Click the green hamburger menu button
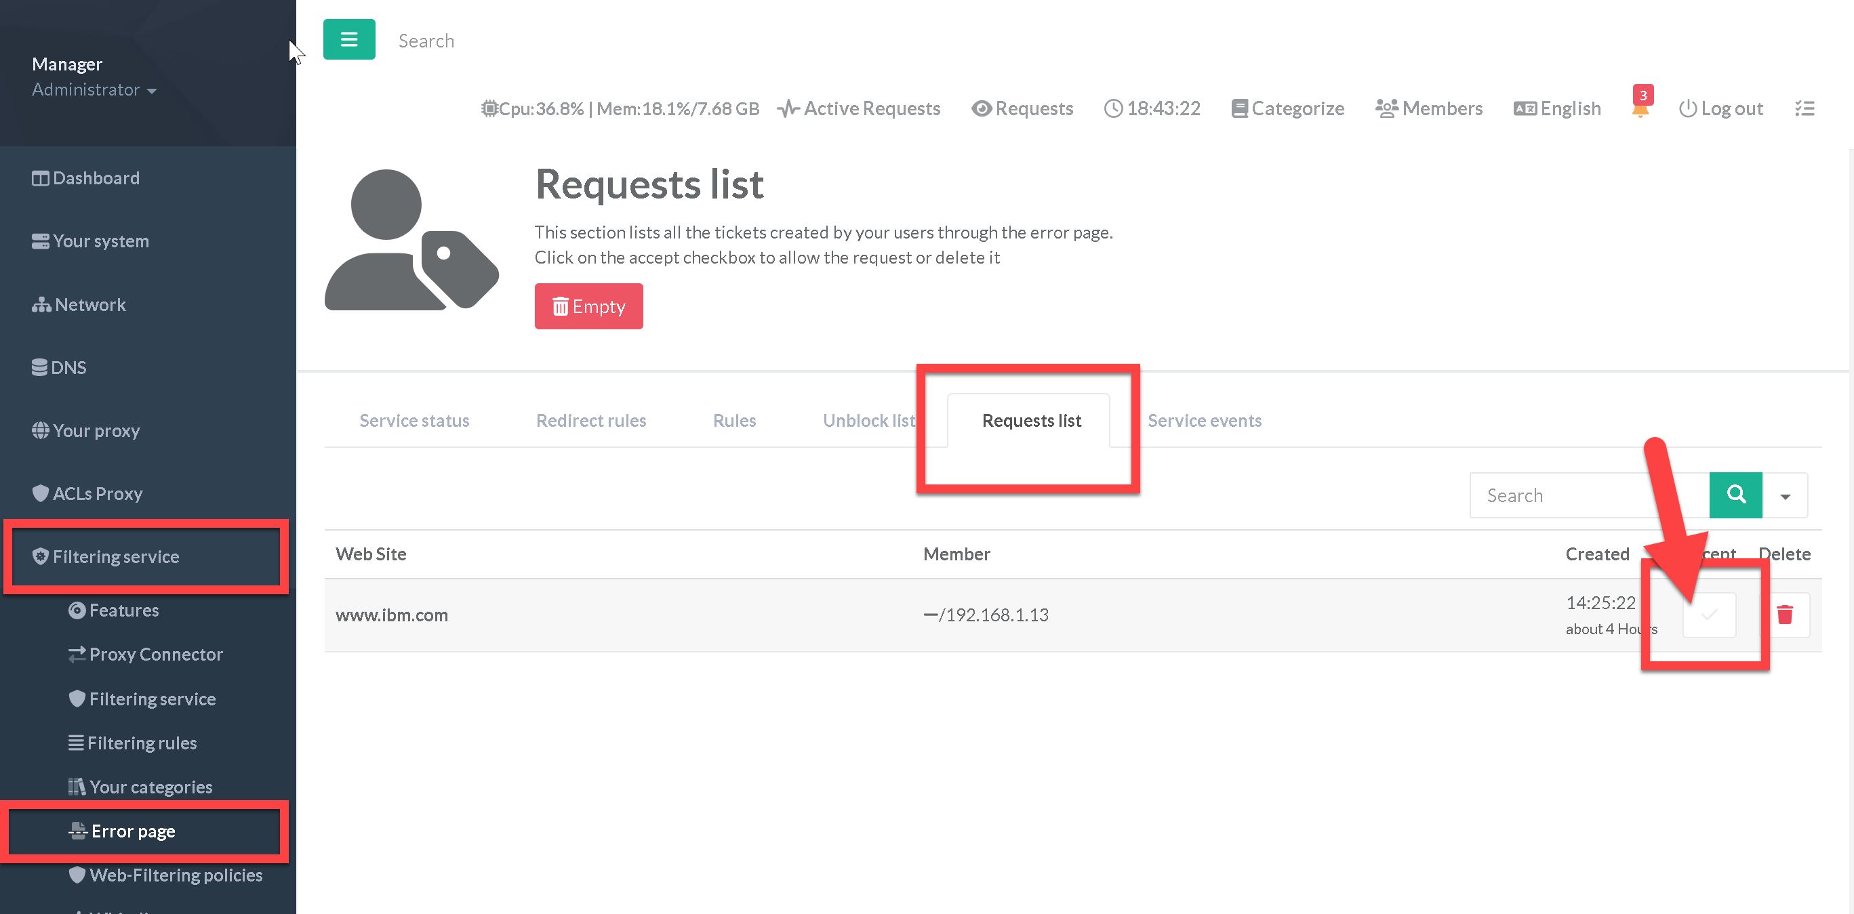Viewport: 1854px width, 914px height. coord(348,39)
